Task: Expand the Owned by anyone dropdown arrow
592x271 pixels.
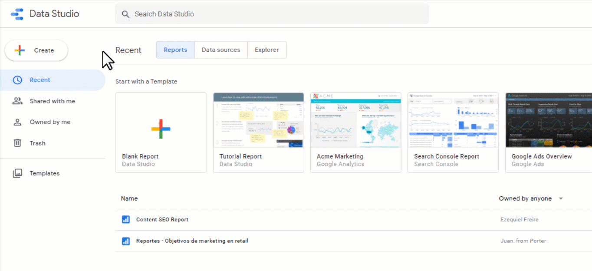Action: [561, 198]
